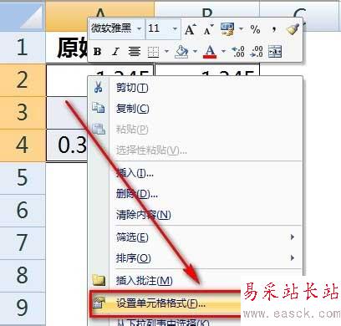Toggle bold in mini toolbar
Image resolution: width=341 pixels, height=326 pixels.
click(97, 52)
